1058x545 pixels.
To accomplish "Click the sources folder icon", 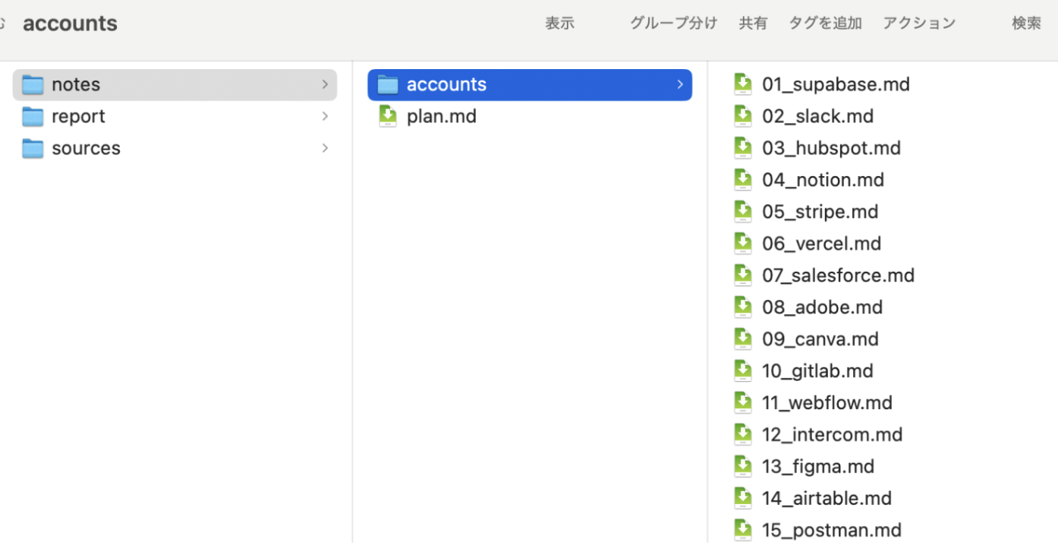I will 33,148.
